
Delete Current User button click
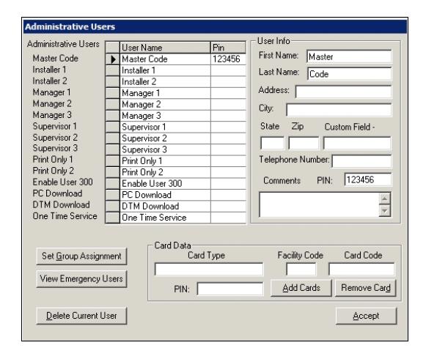[81, 316]
